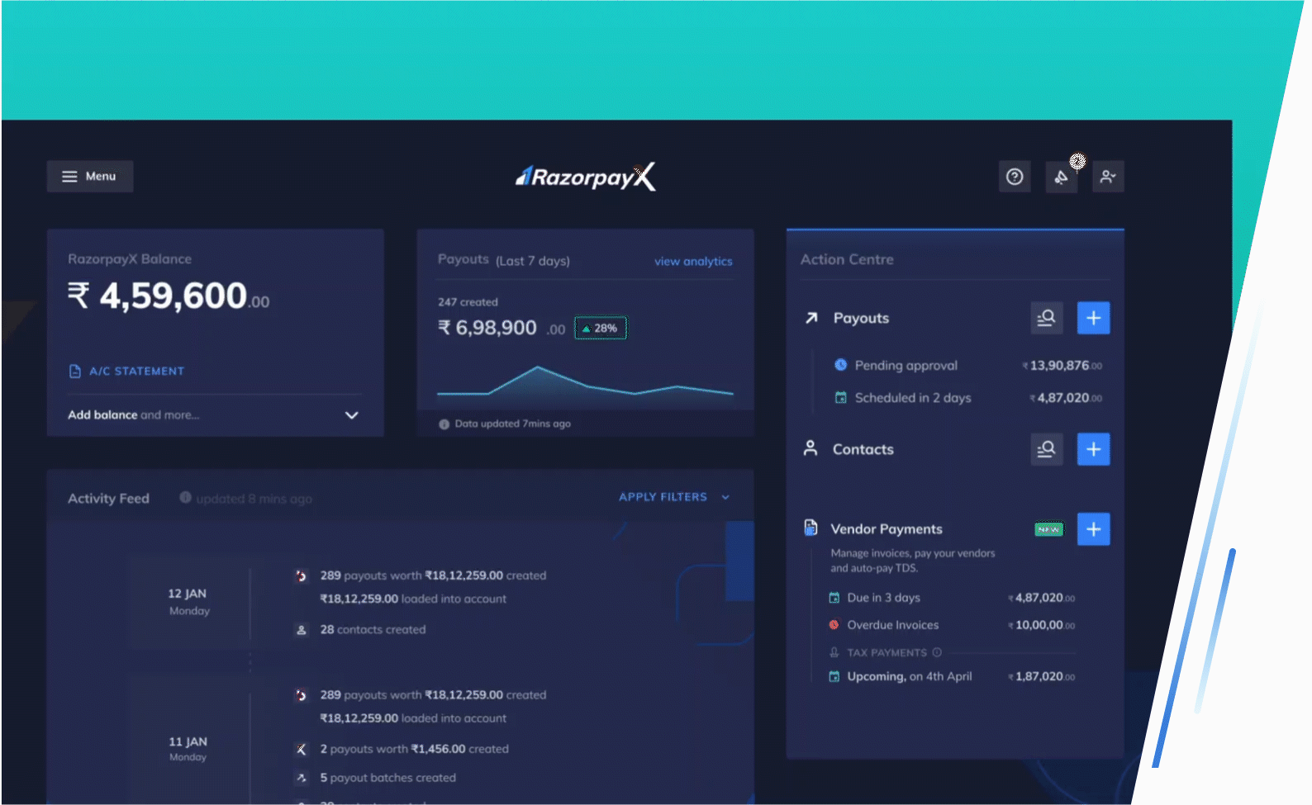Open the Contacts heading in Action Centre
Image resolution: width=1312 pixels, height=805 pixels.
click(x=863, y=449)
